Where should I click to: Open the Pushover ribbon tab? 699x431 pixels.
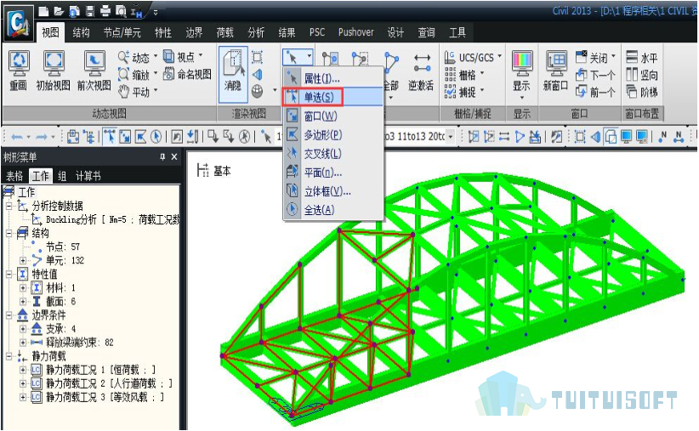[x=355, y=32]
